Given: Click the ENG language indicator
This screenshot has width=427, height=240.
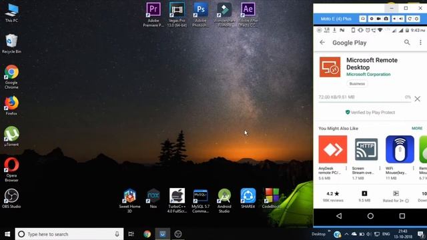Looking at the screenshot, I should point(386,234).
